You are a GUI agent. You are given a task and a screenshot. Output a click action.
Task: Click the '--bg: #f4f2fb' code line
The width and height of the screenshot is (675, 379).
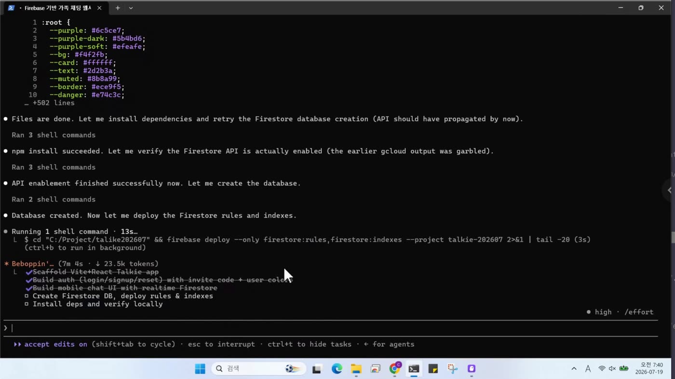tap(79, 54)
